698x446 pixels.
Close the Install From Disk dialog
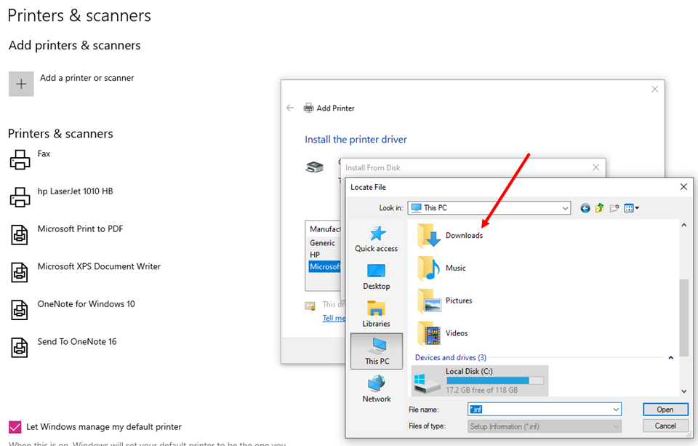(x=596, y=167)
